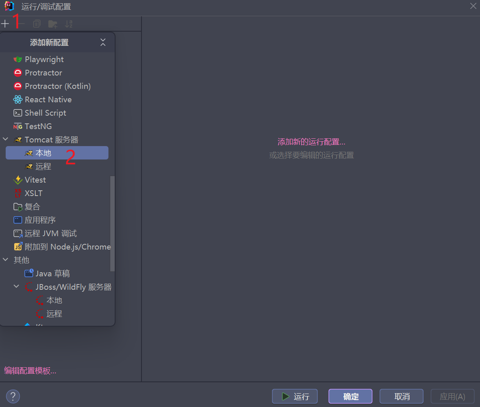The width and height of the screenshot is (480, 407).
Task: Click the 添加新的运行配置... link
Action: (x=311, y=142)
